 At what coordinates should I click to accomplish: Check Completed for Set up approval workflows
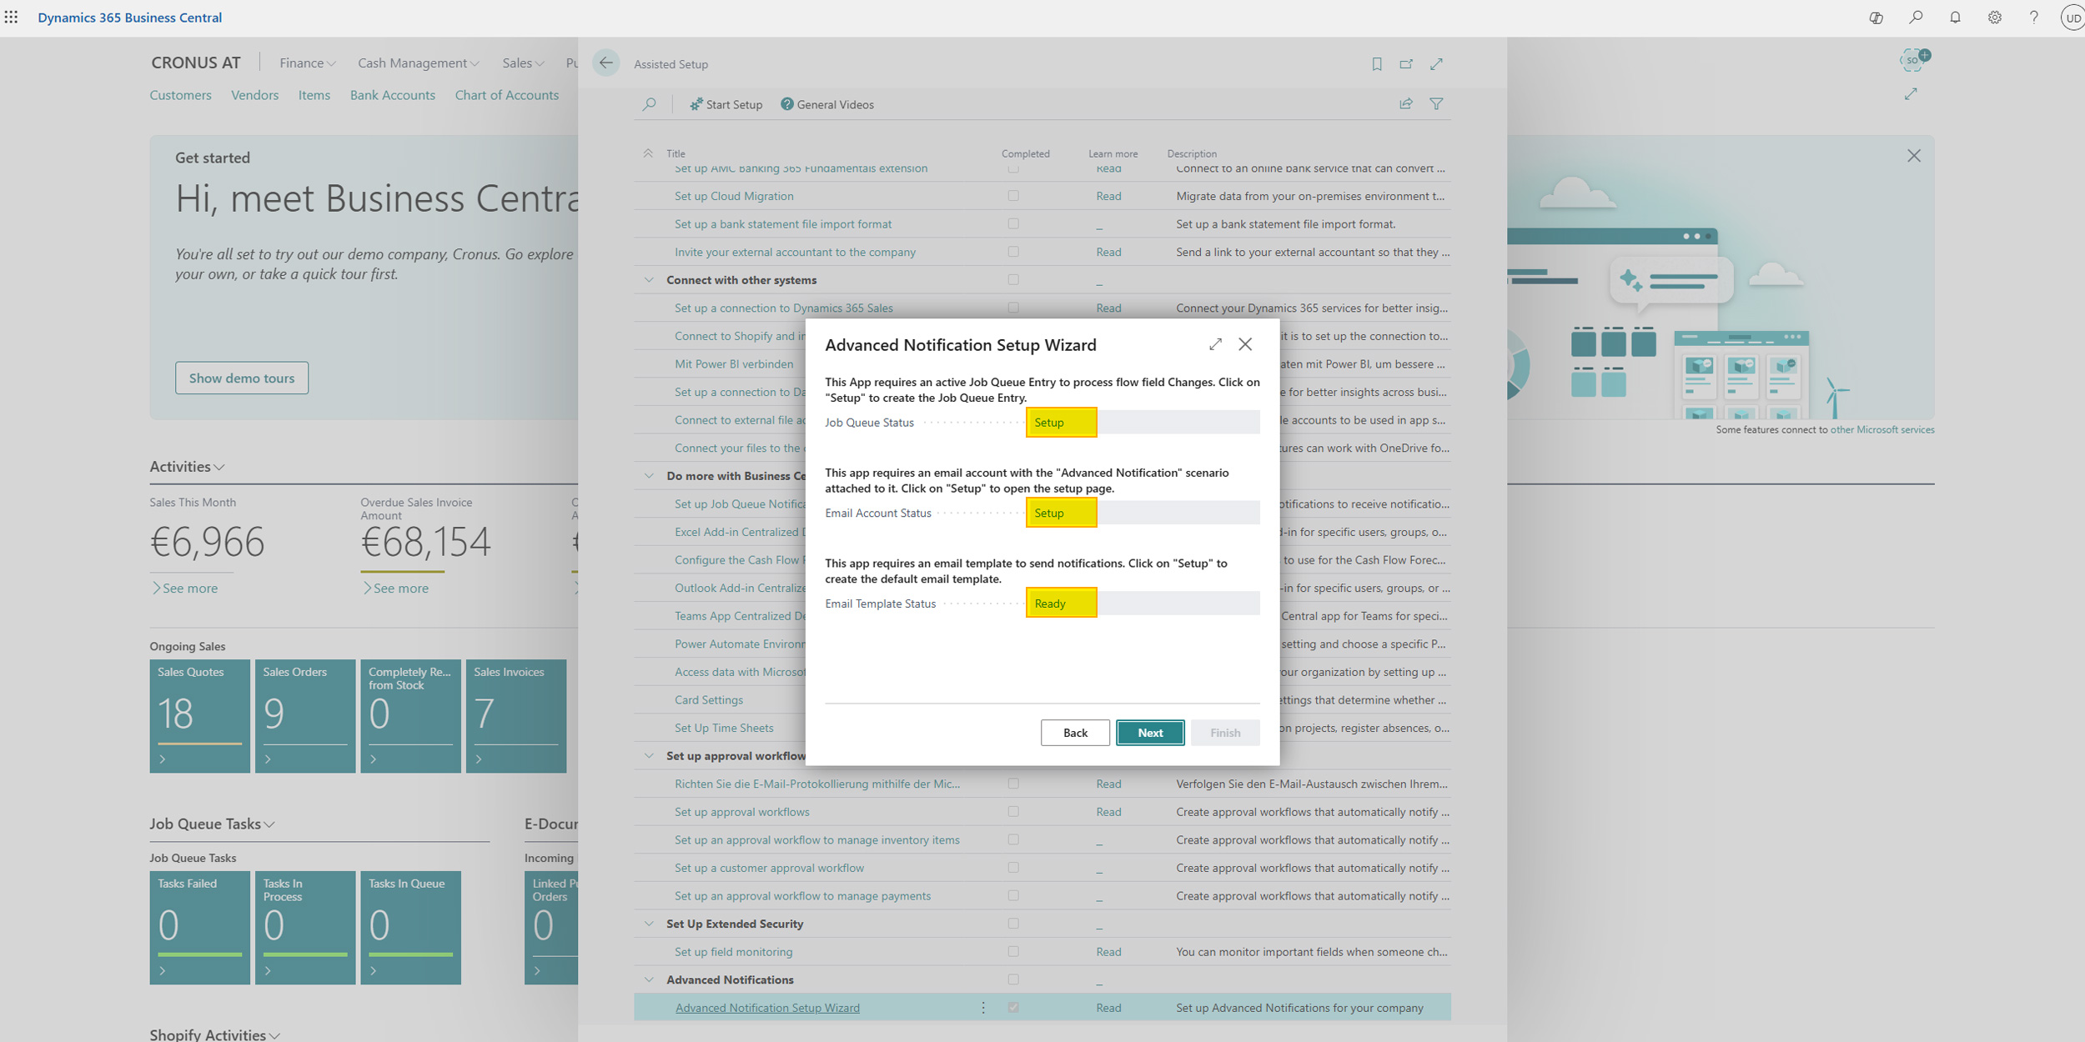coord(1013,811)
